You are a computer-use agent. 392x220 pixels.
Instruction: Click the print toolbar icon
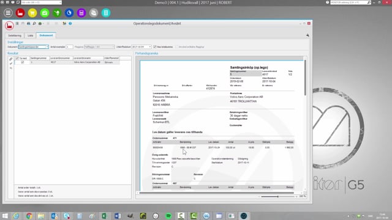(29, 23)
